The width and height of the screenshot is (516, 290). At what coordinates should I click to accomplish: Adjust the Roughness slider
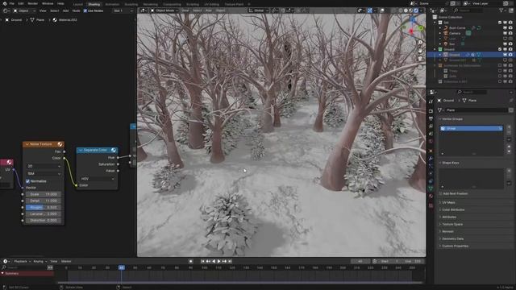tap(43, 208)
